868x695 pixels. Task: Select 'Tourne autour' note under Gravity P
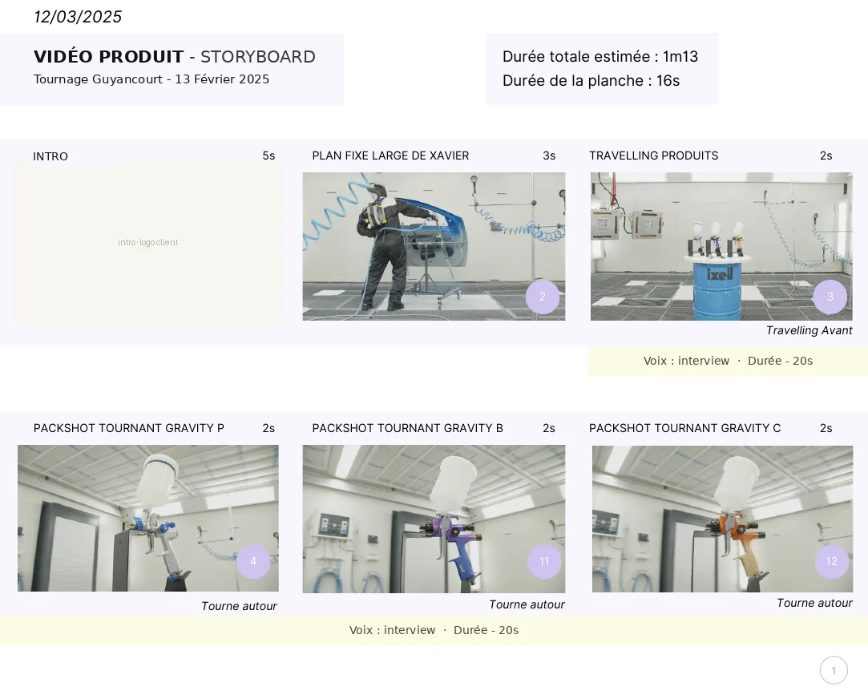coord(239,606)
